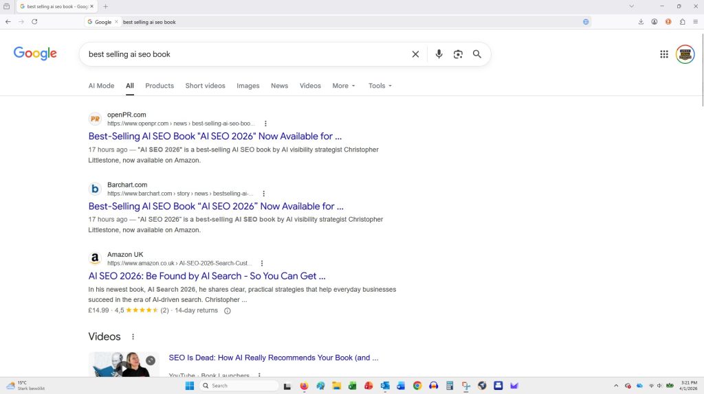
Task: Open the taskbar clock and date
Action: [x=689, y=386]
